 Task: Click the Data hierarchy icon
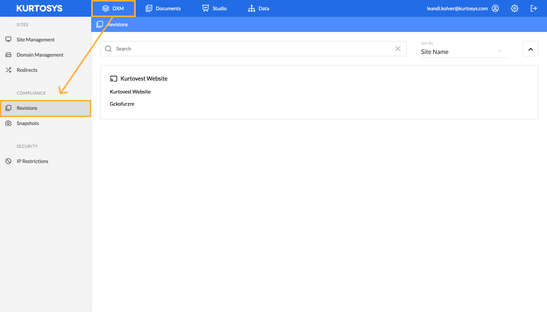tap(251, 8)
